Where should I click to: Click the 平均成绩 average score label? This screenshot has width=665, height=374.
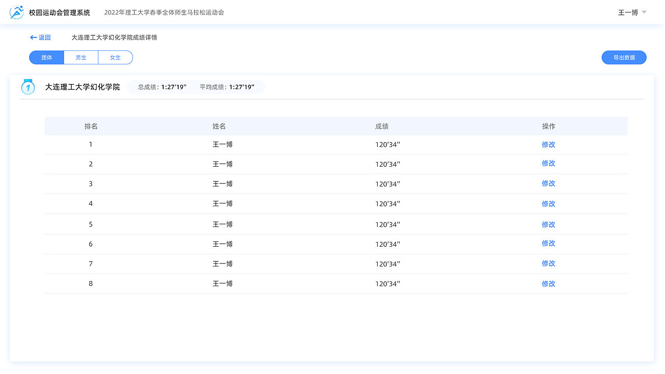point(227,87)
